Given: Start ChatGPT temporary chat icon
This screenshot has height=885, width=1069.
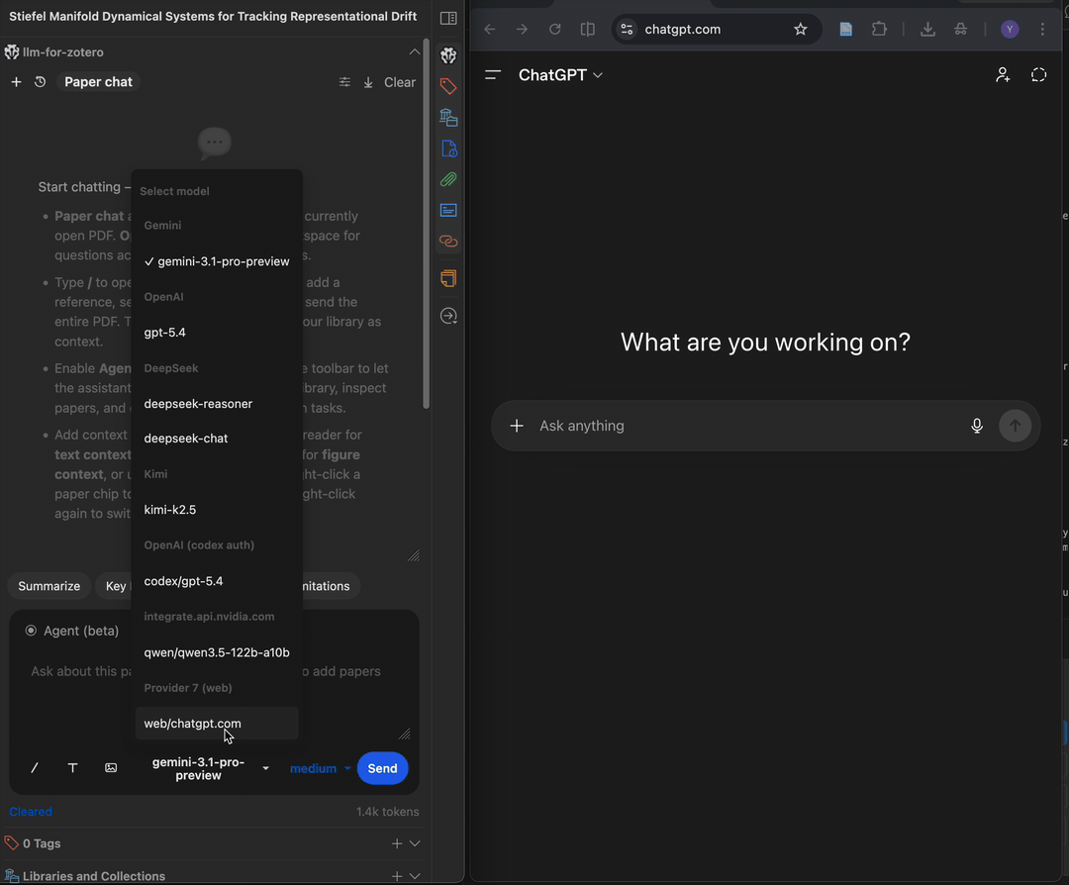Looking at the screenshot, I should (1038, 75).
